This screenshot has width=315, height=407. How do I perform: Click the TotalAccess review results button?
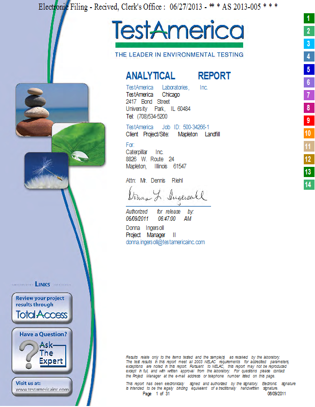tap(42, 308)
